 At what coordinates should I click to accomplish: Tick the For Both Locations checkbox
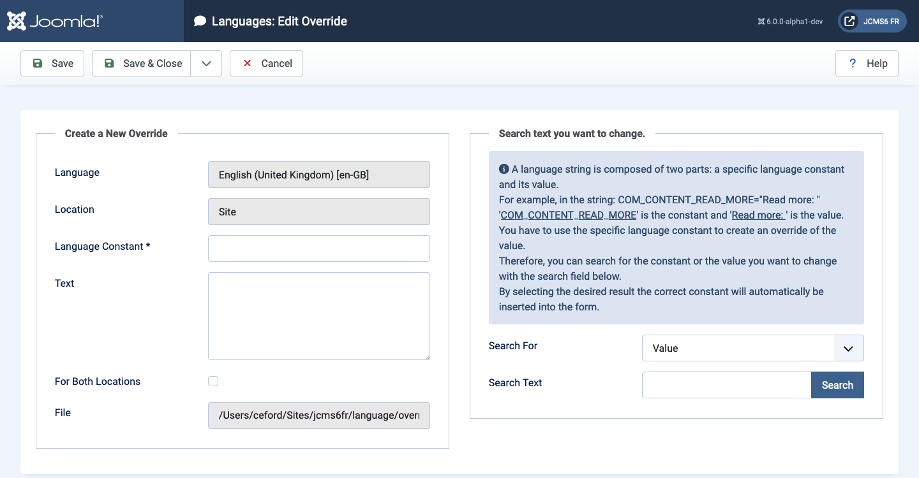213,381
